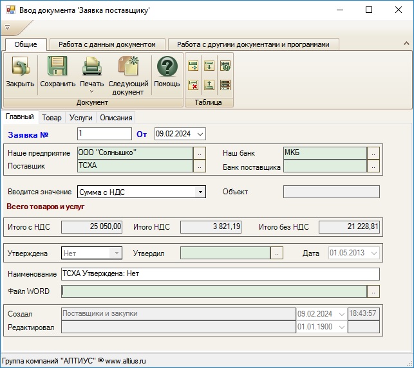Click the Заявка № number field
Screen dimensions: 414x368
(x=104, y=134)
